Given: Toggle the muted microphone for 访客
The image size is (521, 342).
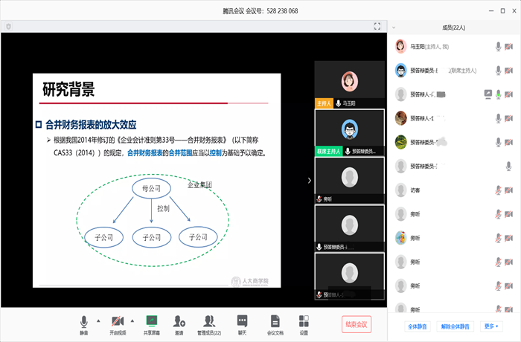Looking at the screenshot, I should [498, 190].
